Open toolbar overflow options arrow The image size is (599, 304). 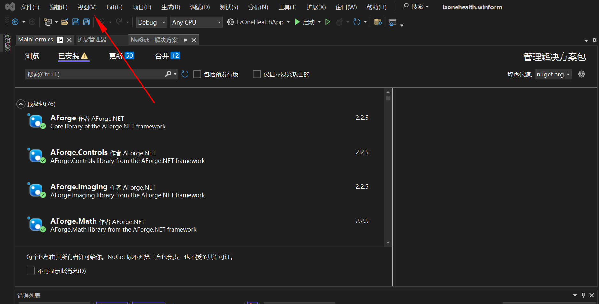click(x=402, y=25)
